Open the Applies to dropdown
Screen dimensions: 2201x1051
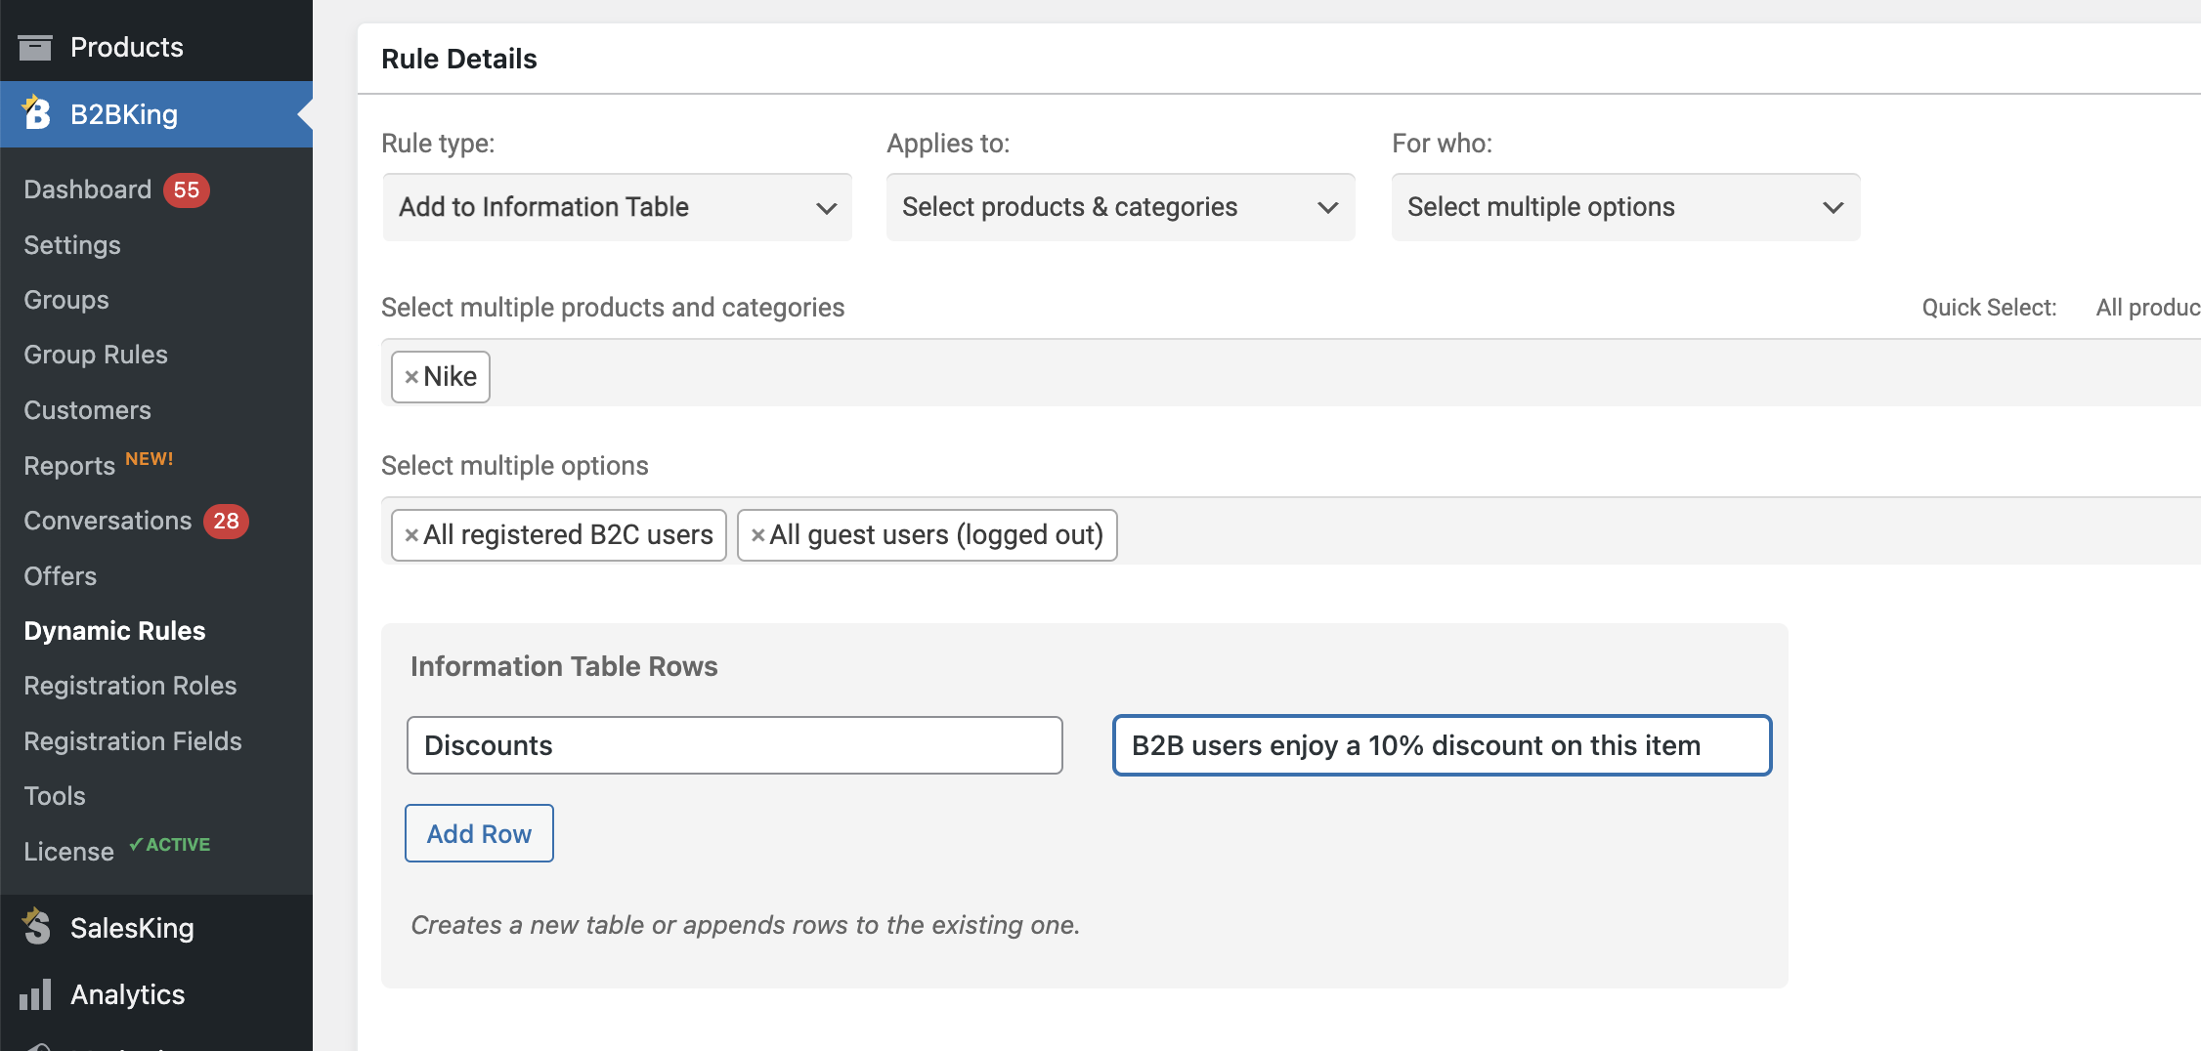(x=1120, y=207)
